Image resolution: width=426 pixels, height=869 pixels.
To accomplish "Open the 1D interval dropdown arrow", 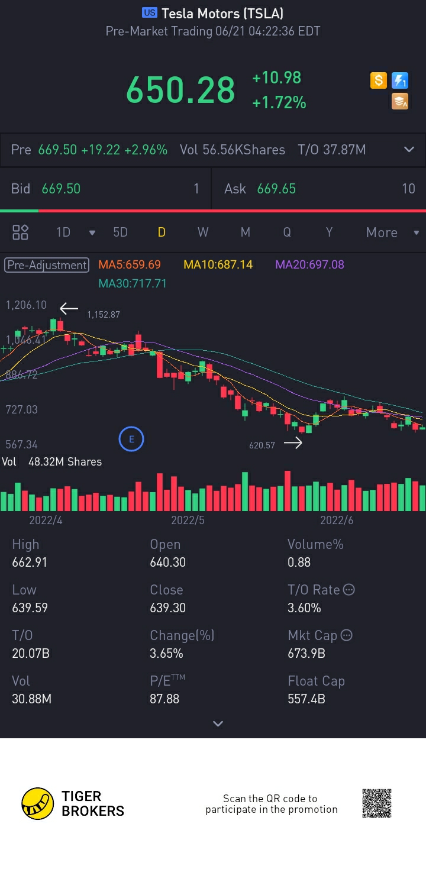I will pyautogui.click(x=92, y=233).
